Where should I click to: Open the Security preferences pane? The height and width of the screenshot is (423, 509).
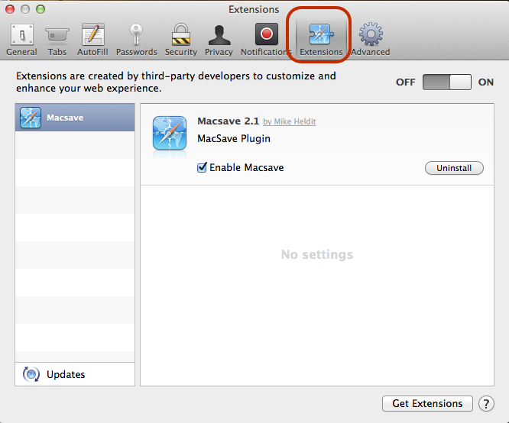181,40
